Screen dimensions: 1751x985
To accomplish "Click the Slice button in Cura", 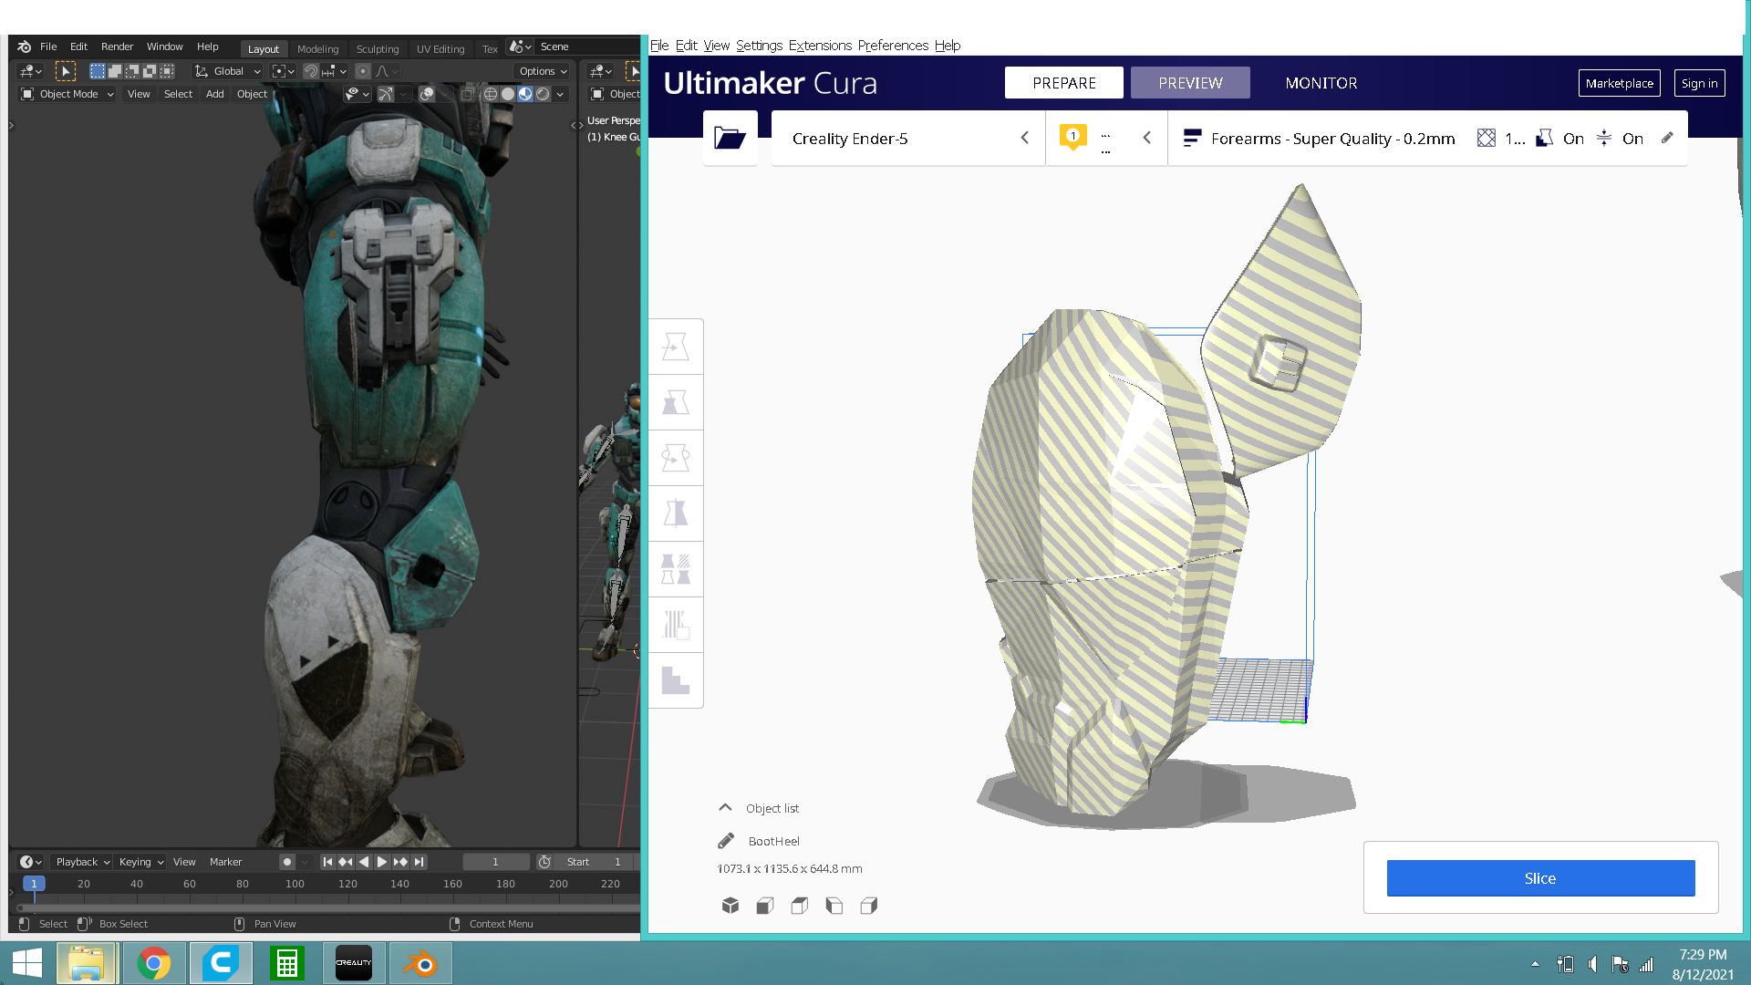I will pyautogui.click(x=1540, y=878).
